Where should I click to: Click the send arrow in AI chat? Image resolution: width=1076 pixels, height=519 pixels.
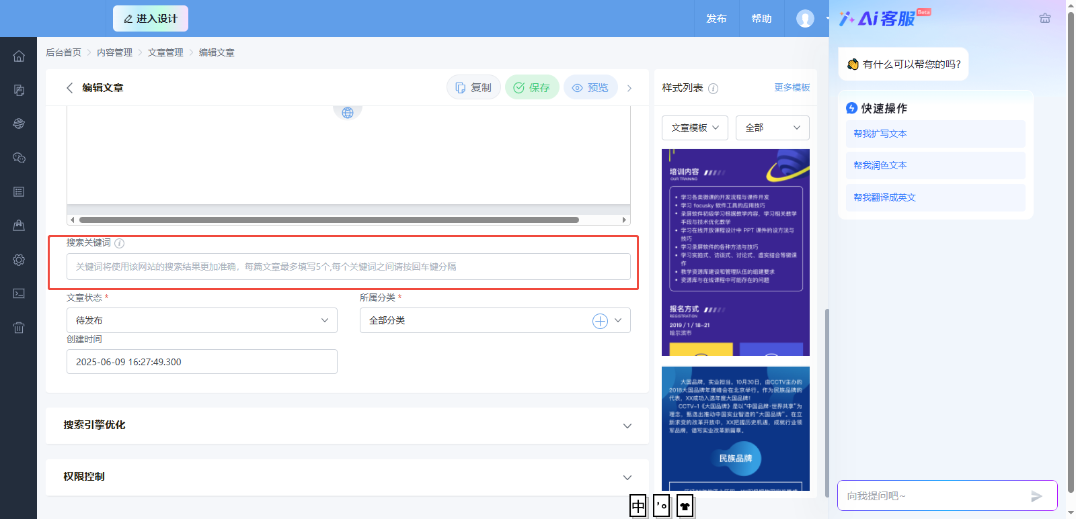(x=1036, y=496)
